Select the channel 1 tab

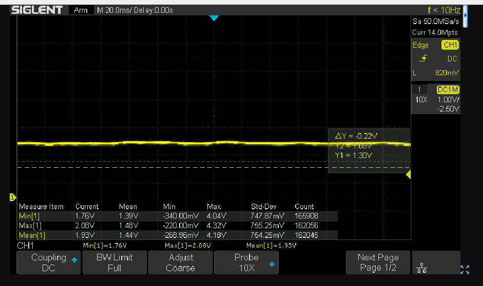coord(421,90)
